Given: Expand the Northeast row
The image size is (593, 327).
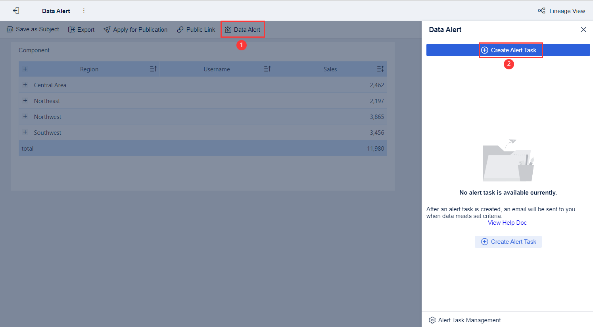Looking at the screenshot, I should coord(25,100).
